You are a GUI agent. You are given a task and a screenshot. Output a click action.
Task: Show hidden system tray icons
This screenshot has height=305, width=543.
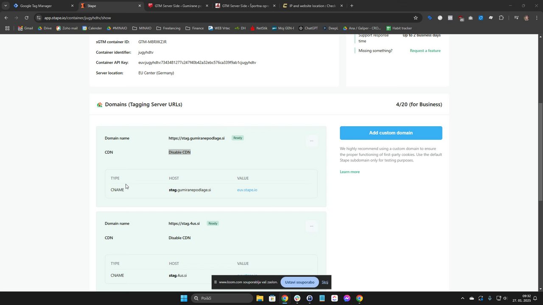point(463,298)
